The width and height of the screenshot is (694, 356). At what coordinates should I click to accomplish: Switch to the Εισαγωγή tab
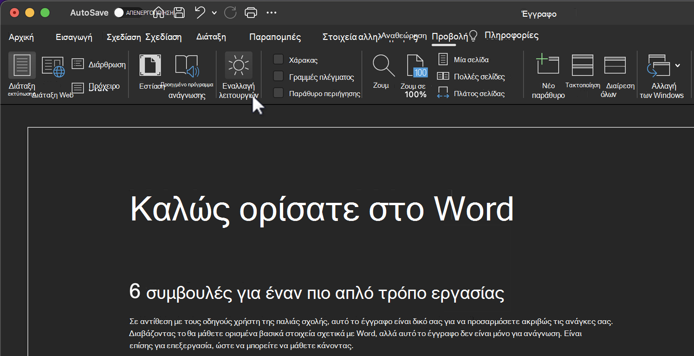click(74, 38)
